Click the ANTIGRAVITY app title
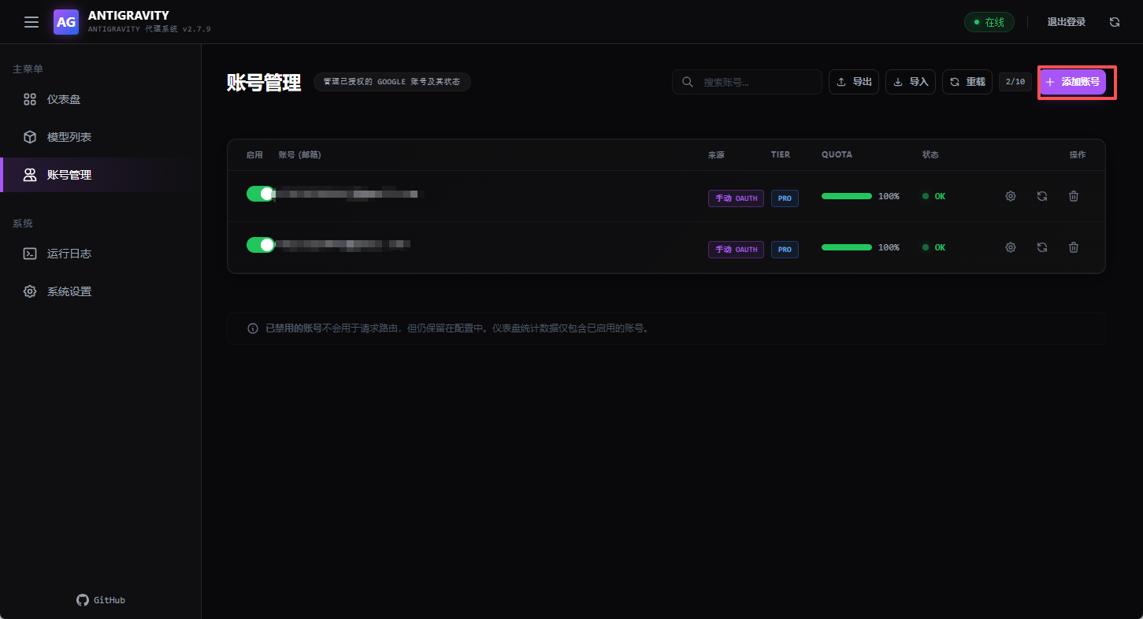 click(128, 16)
